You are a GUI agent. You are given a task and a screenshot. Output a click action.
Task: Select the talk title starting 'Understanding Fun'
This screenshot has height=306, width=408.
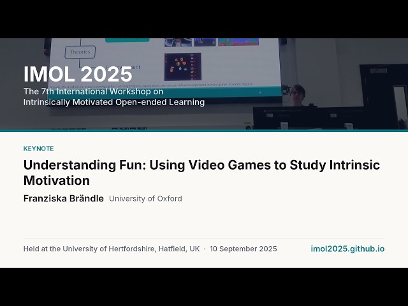tap(201, 173)
